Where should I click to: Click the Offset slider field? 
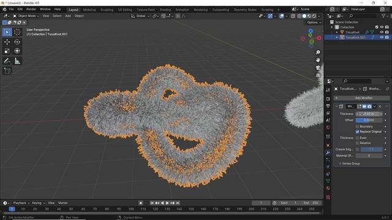point(369,120)
